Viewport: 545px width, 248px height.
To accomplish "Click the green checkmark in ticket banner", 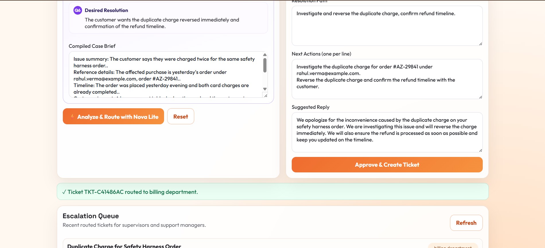I will (x=64, y=192).
